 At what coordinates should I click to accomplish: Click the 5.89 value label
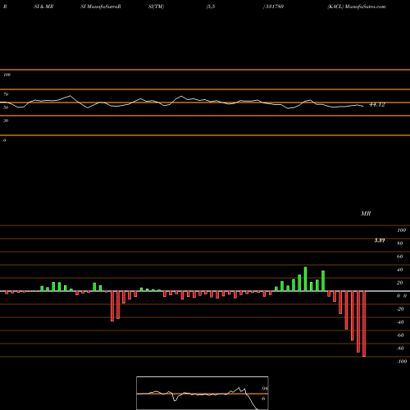[380, 240]
